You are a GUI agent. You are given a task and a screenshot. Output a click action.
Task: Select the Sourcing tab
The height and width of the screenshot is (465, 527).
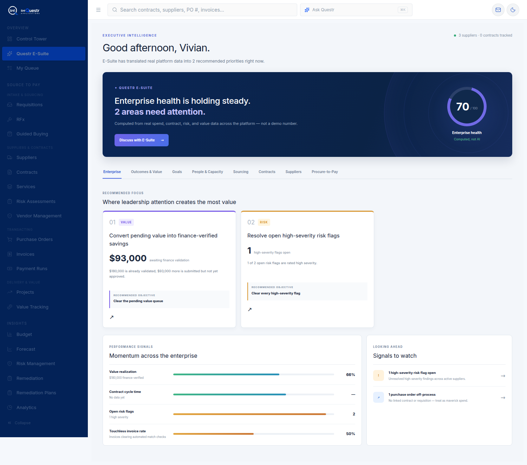pyautogui.click(x=241, y=172)
